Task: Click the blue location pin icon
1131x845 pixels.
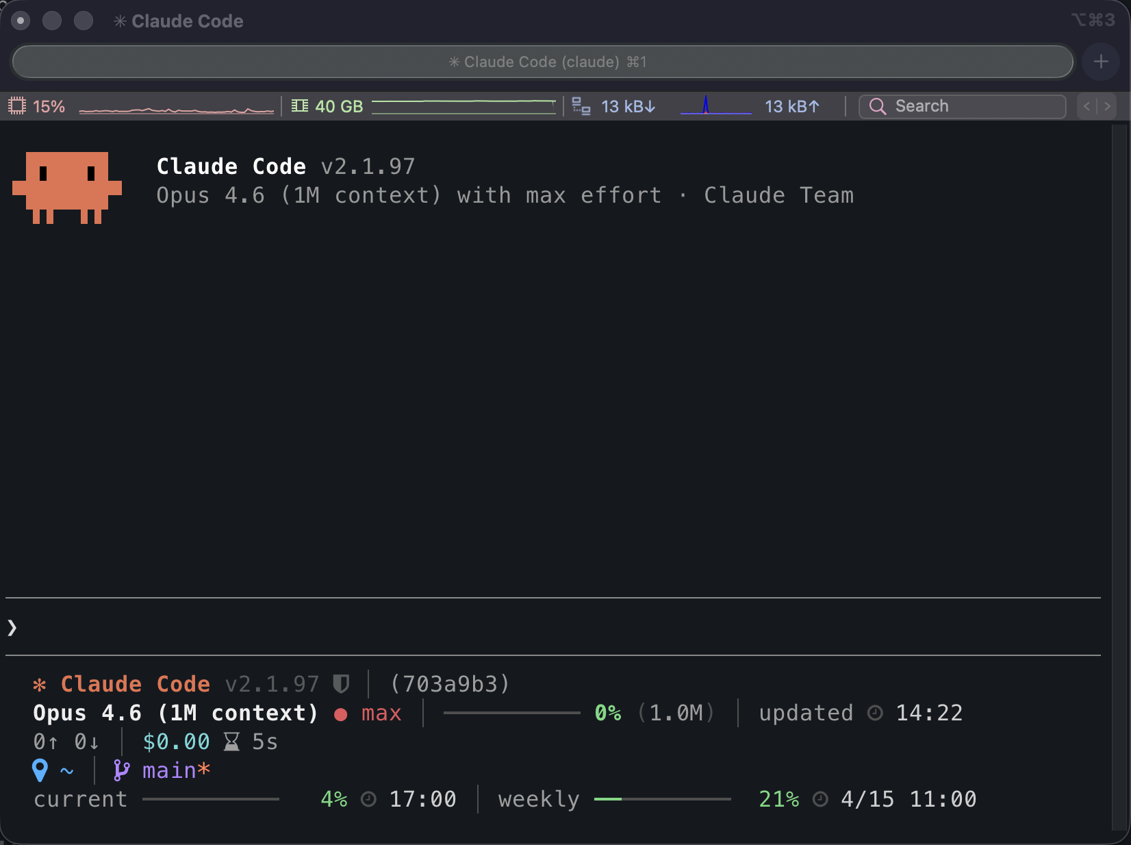Action: coord(40,771)
